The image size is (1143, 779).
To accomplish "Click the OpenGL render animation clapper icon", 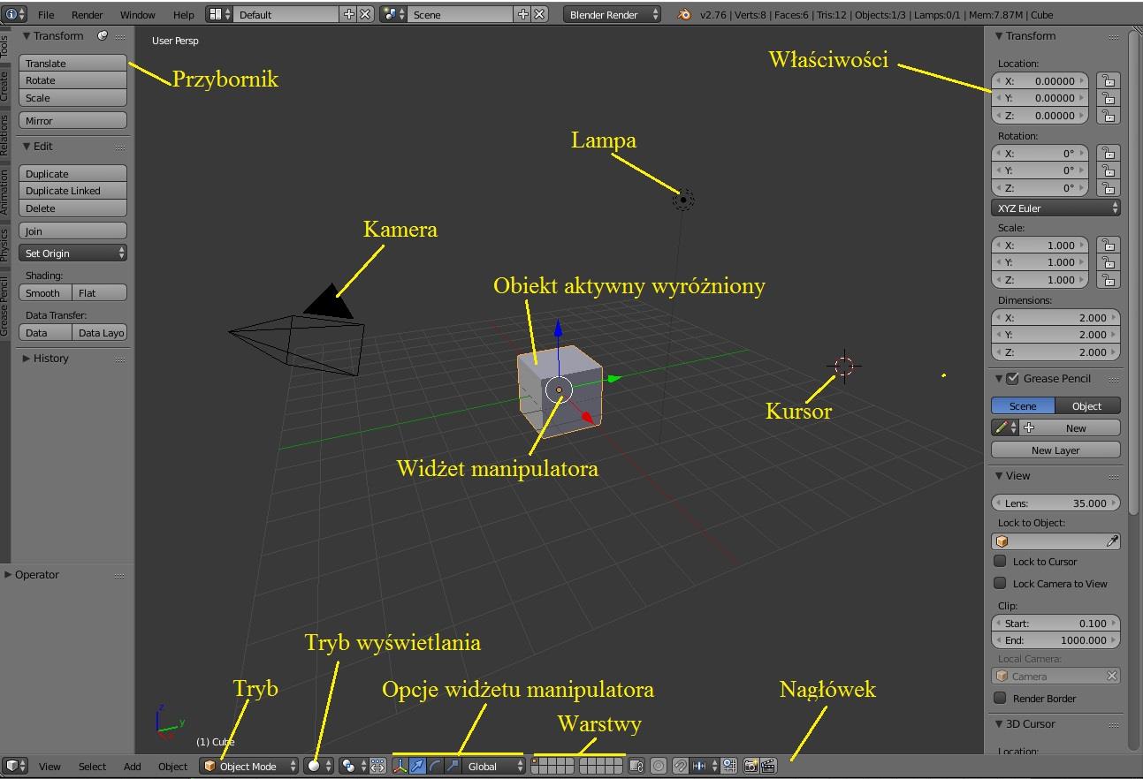I will click(x=768, y=766).
